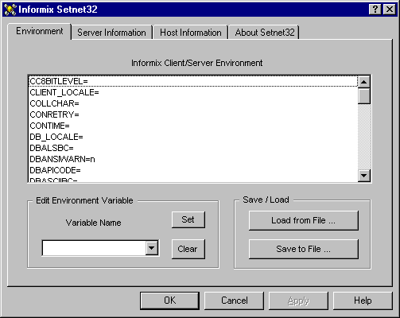Click the Set button
Image resolution: width=400 pixels, height=318 pixels.
(x=188, y=219)
